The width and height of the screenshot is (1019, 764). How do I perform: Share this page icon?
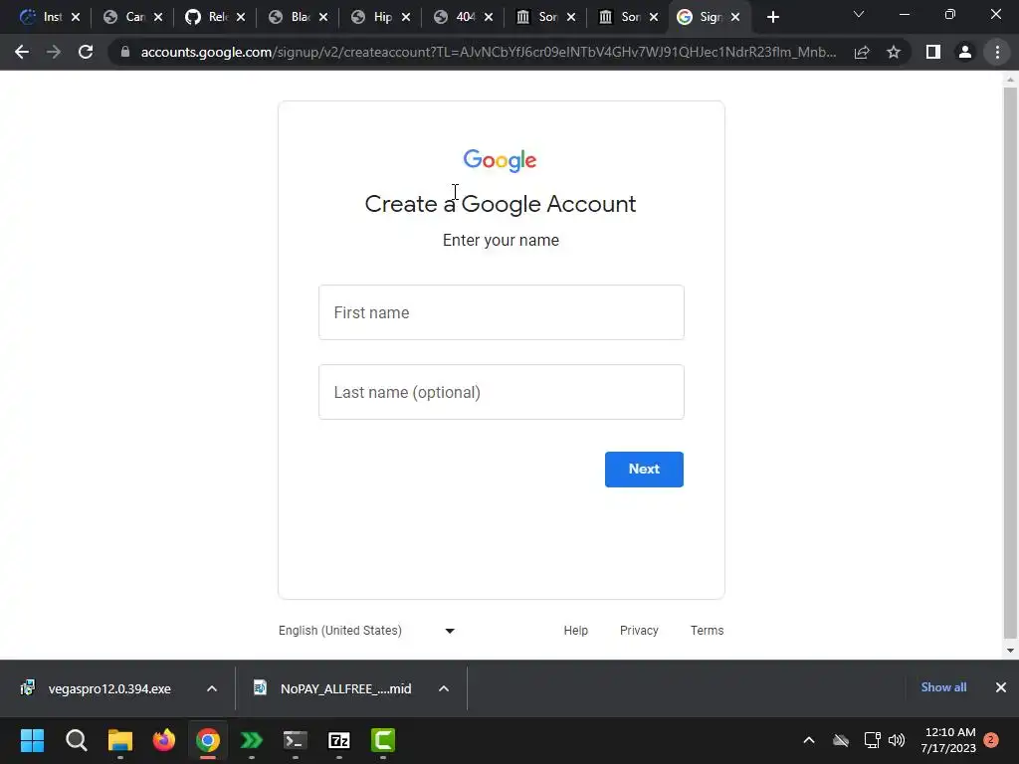click(x=862, y=52)
